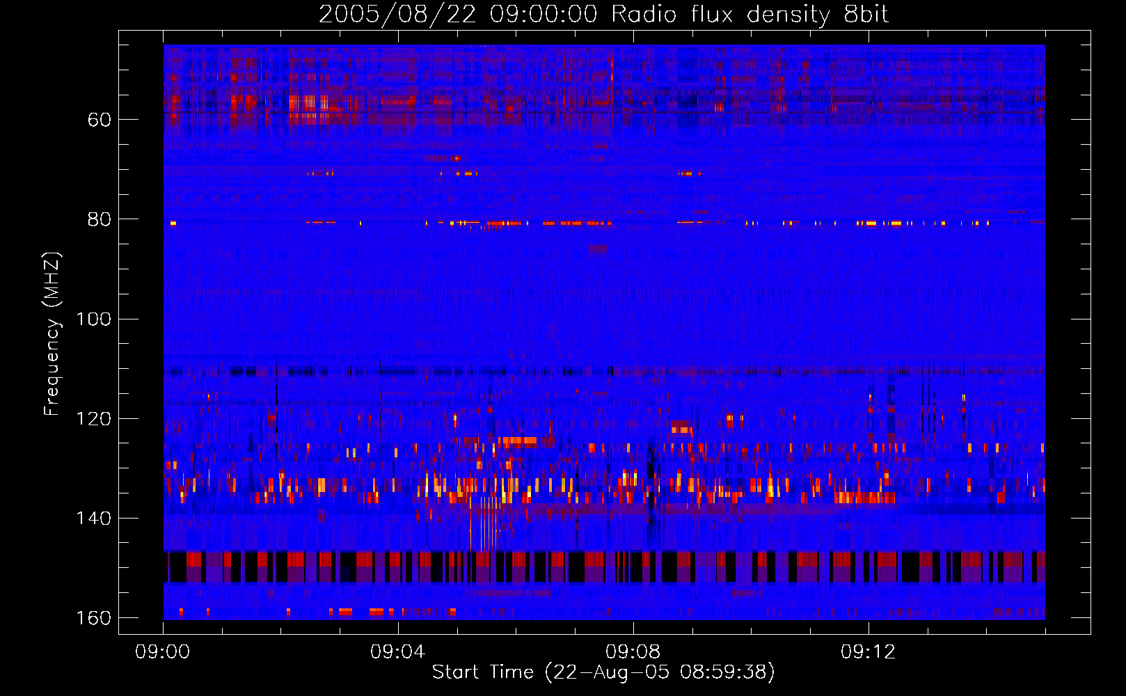The image size is (1126, 696).
Task: Click the 120 frequency tick label
Action: (94, 419)
